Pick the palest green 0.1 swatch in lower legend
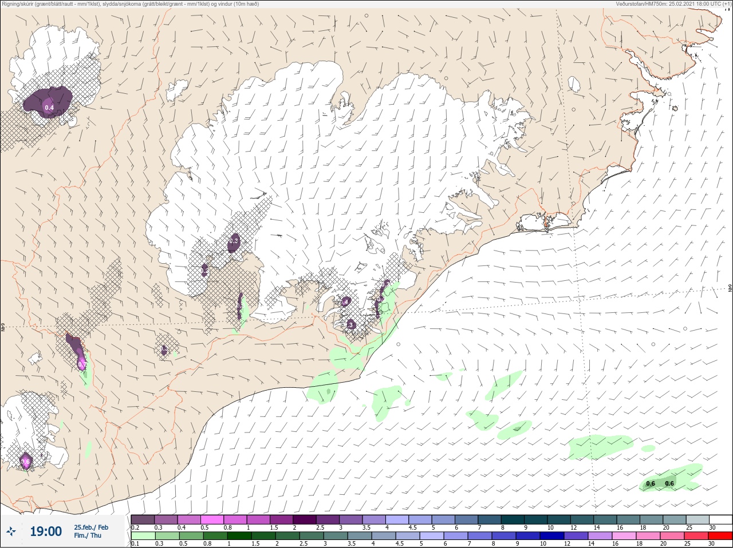 click(x=143, y=537)
